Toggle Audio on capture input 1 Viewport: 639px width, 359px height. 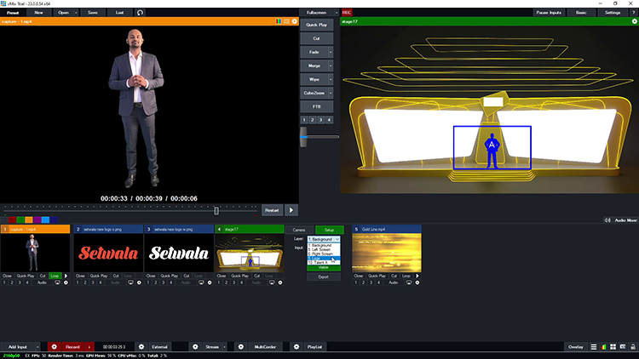tap(42, 282)
